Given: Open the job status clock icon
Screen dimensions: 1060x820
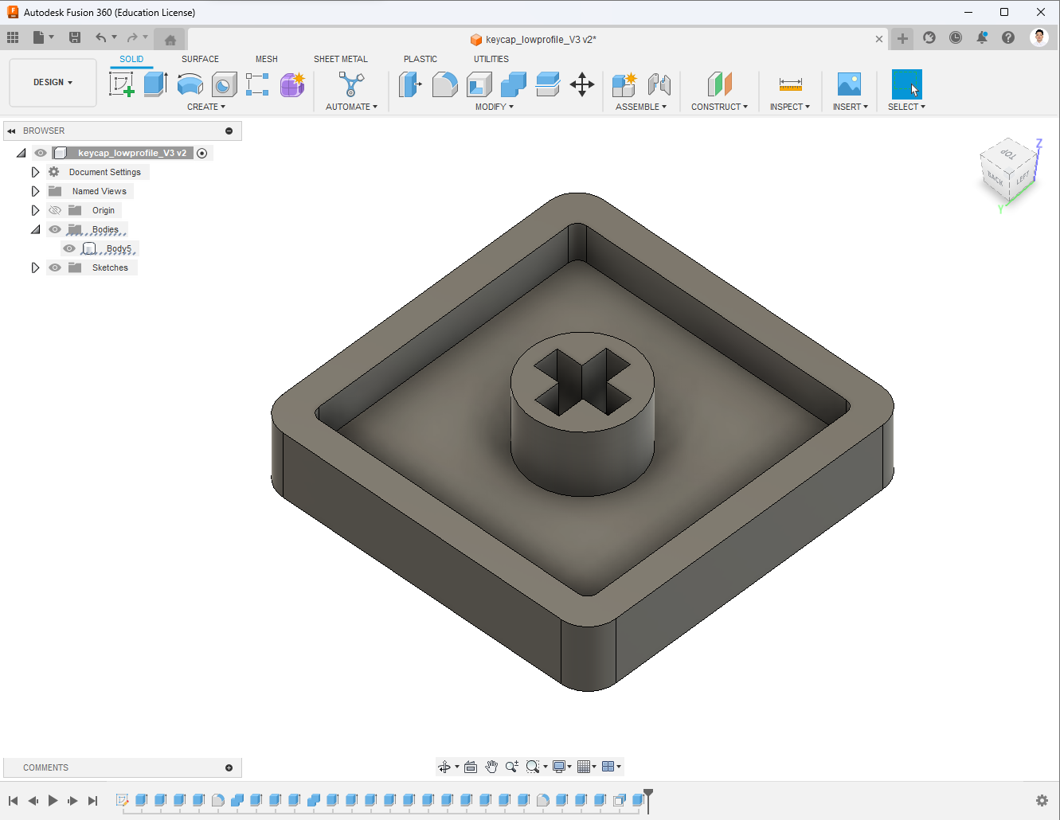Looking at the screenshot, I should [956, 37].
